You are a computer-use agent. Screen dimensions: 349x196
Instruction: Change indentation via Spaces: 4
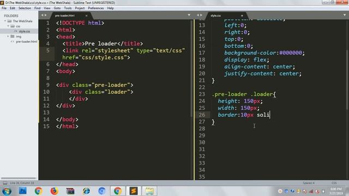coord(309,183)
